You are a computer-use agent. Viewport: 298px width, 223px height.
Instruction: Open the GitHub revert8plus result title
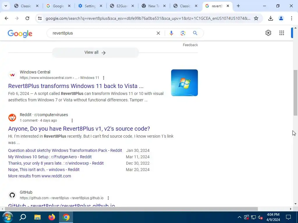coord(62,205)
